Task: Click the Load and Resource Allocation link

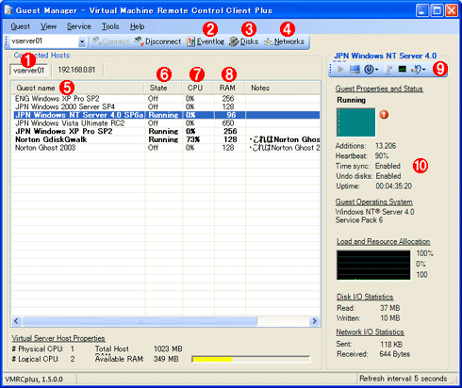Action: [x=384, y=241]
